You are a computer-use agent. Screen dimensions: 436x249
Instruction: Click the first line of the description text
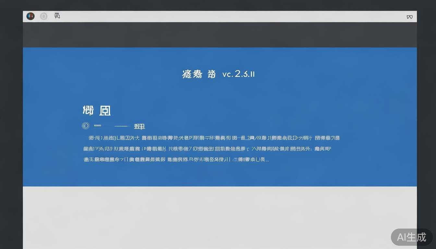(x=211, y=138)
